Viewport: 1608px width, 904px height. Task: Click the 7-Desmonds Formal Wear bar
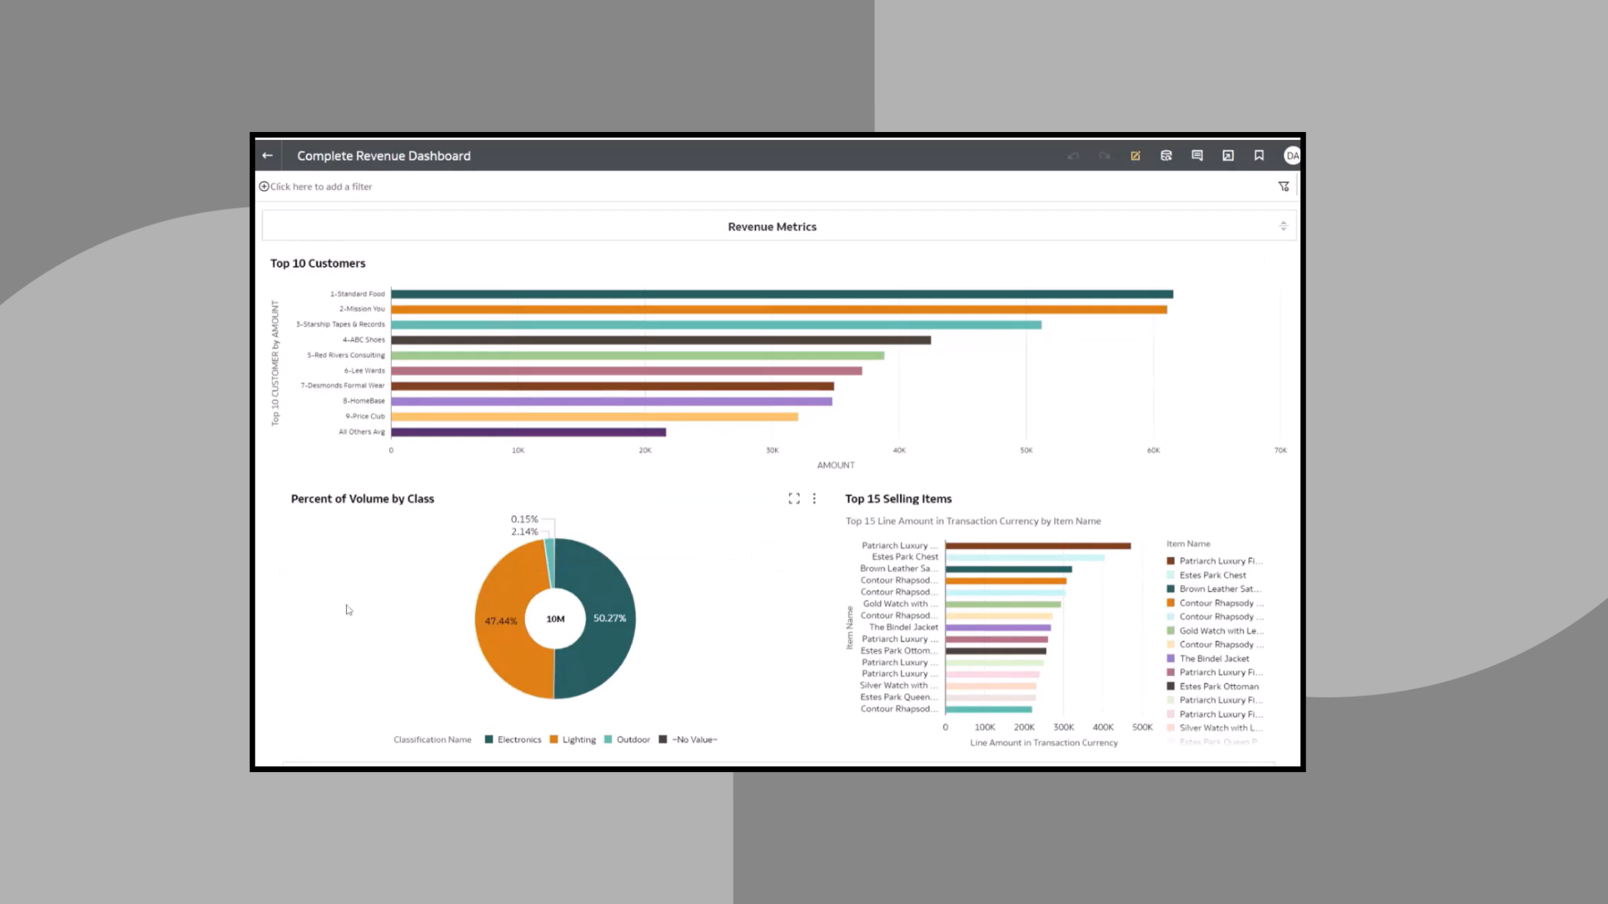pyautogui.click(x=612, y=386)
